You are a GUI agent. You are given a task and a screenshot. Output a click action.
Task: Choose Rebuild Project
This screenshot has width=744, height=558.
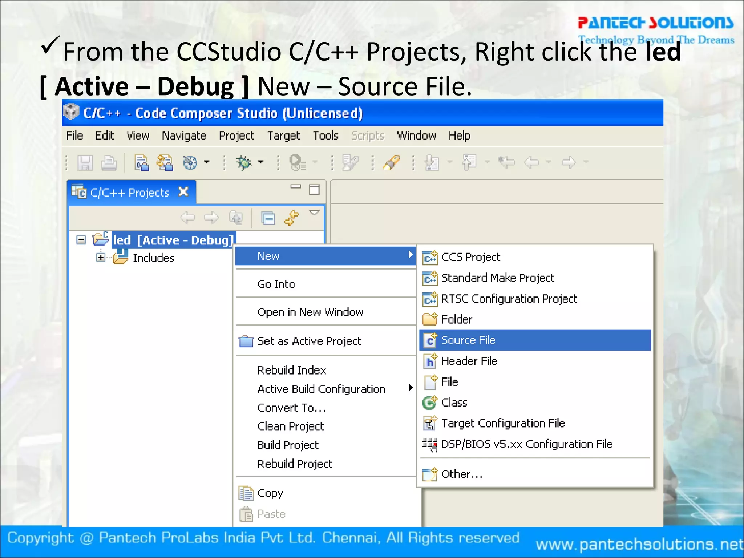click(x=325, y=464)
